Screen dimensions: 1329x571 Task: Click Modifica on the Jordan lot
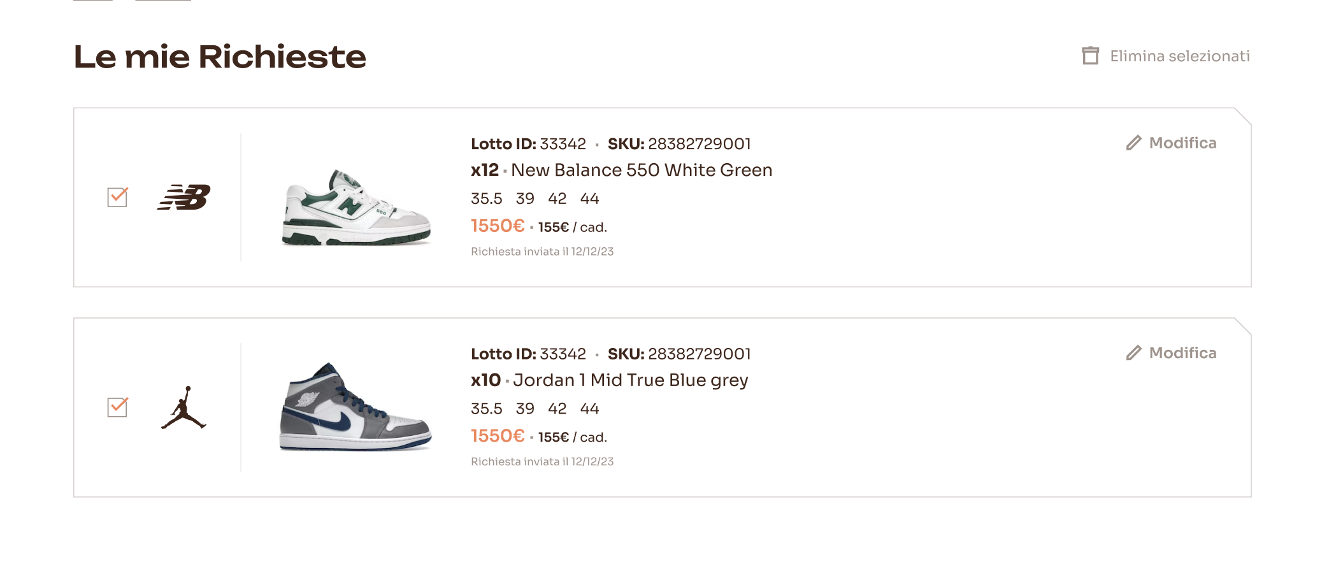[x=1182, y=353]
